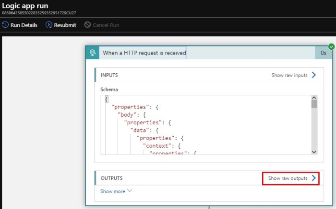
Task: Click the chevron beside Show raw inputs
Action: tap(313, 75)
